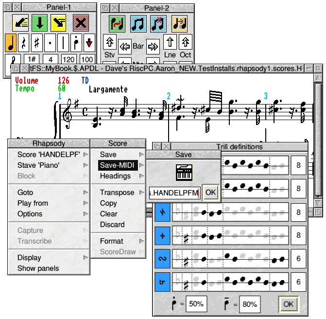326x319 pixels.
Task: Toggle the rest symbol button in Panel-1
Action: tap(23, 43)
